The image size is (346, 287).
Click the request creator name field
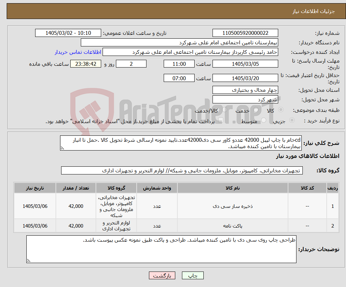pyautogui.click(x=190, y=52)
